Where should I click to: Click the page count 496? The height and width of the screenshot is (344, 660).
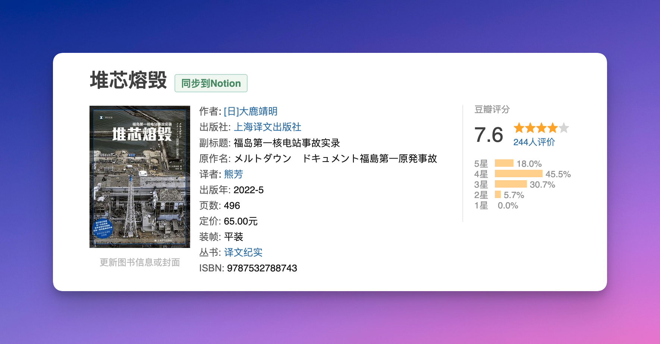click(232, 206)
